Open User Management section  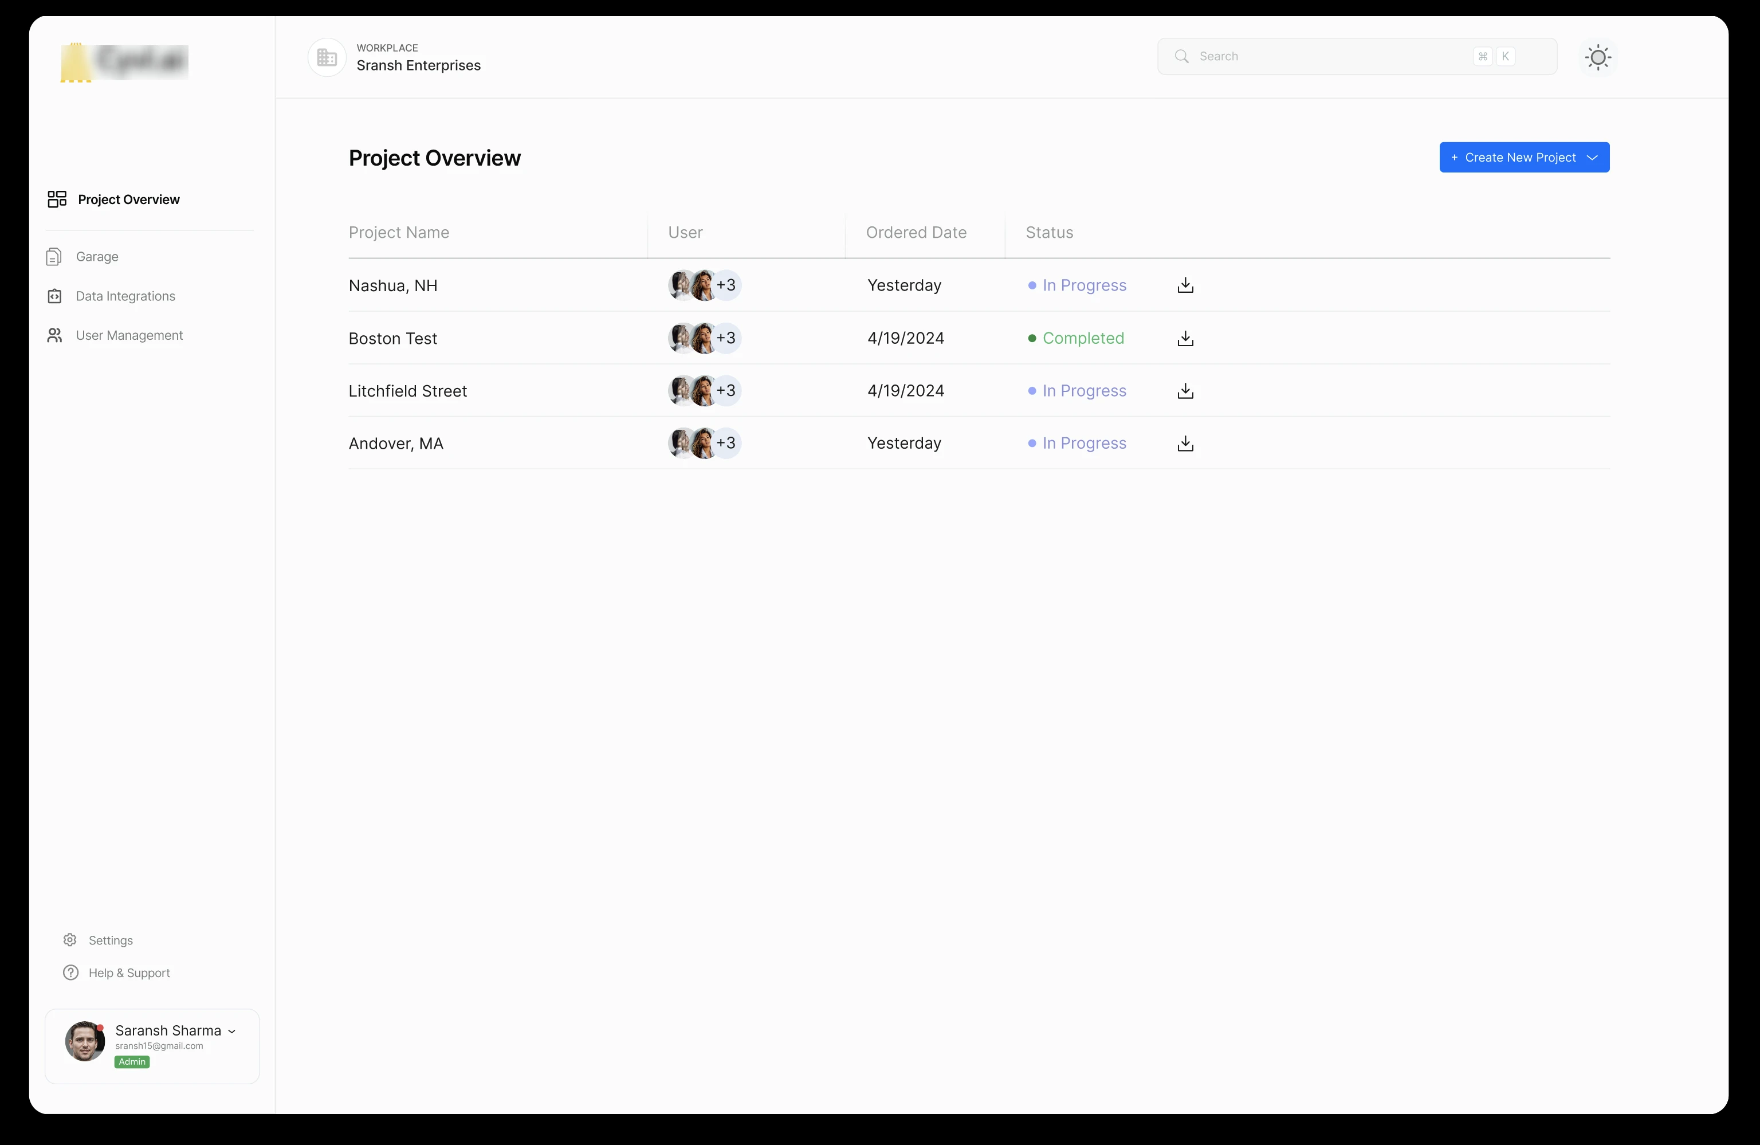coord(129,335)
